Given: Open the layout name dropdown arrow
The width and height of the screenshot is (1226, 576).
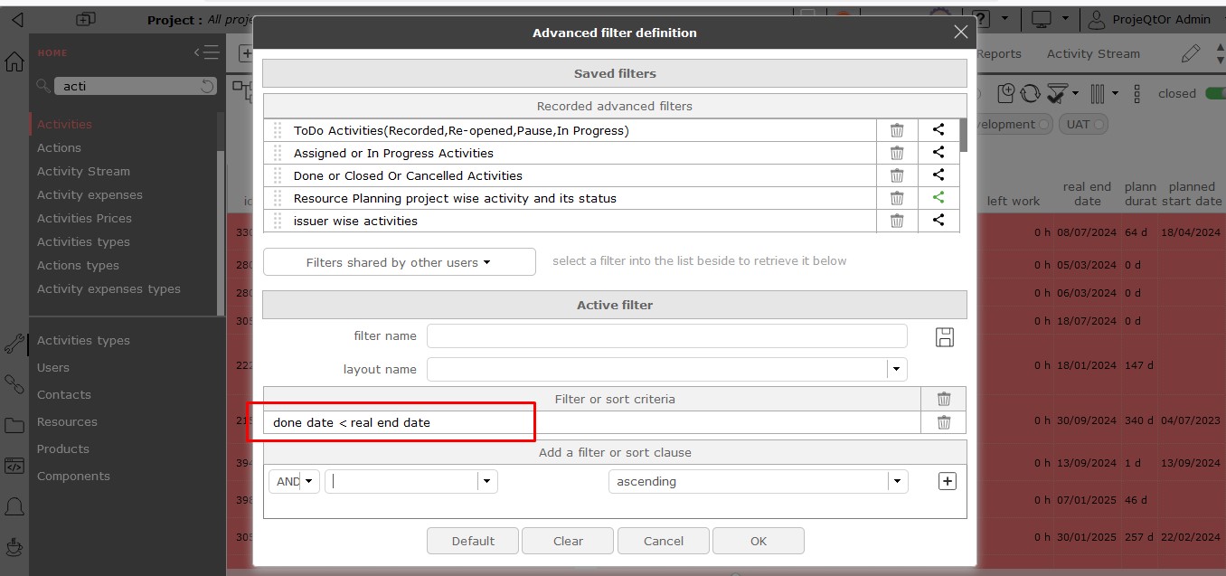Looking at the screenshot, I should point(896,369).
